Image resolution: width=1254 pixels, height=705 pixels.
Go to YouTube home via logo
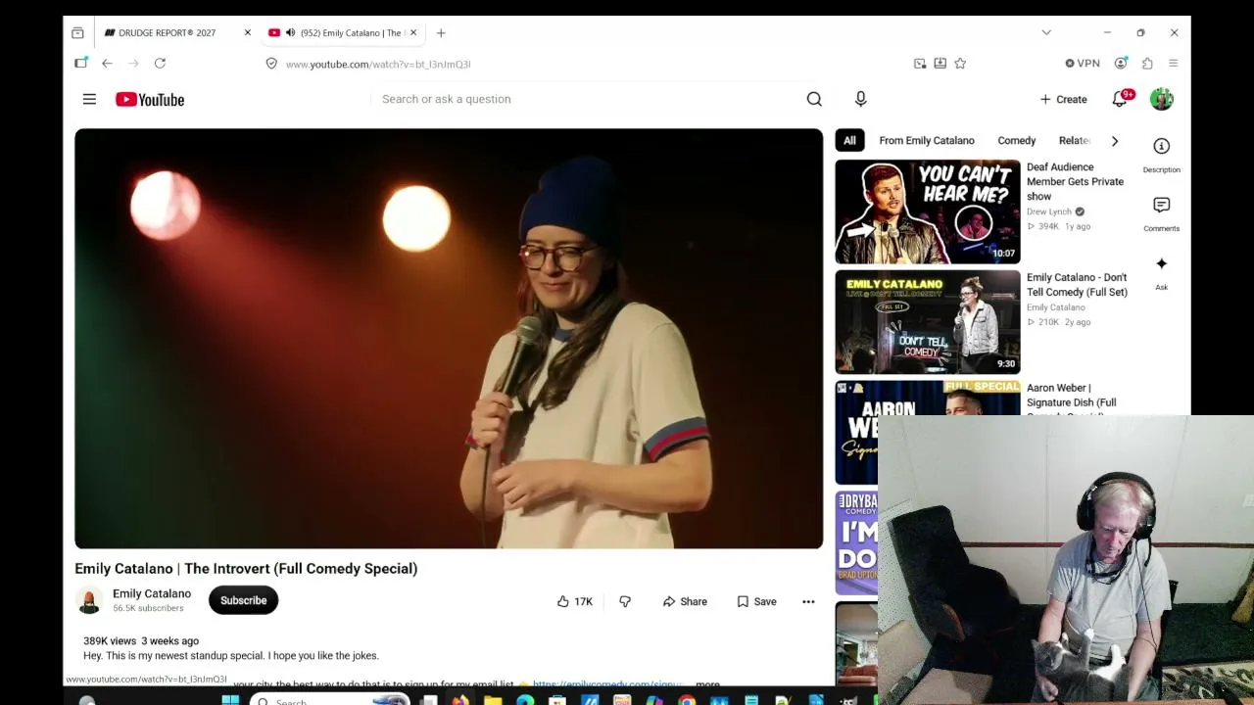[x=150, y=99]
